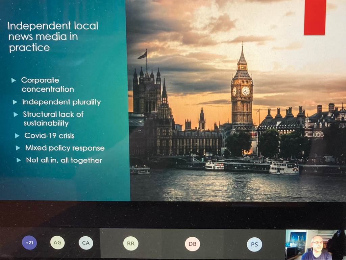Screen dimensions: 346x260
Task: Select the CA participant avatar
Action: click(x=86, y=243)
